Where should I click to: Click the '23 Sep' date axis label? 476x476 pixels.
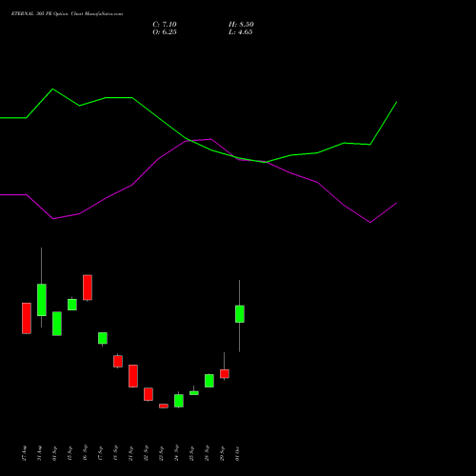(x=162, y=453)
